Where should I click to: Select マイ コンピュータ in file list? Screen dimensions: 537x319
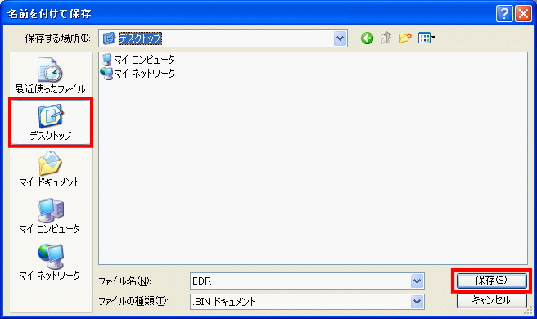(x=138, y=60)
